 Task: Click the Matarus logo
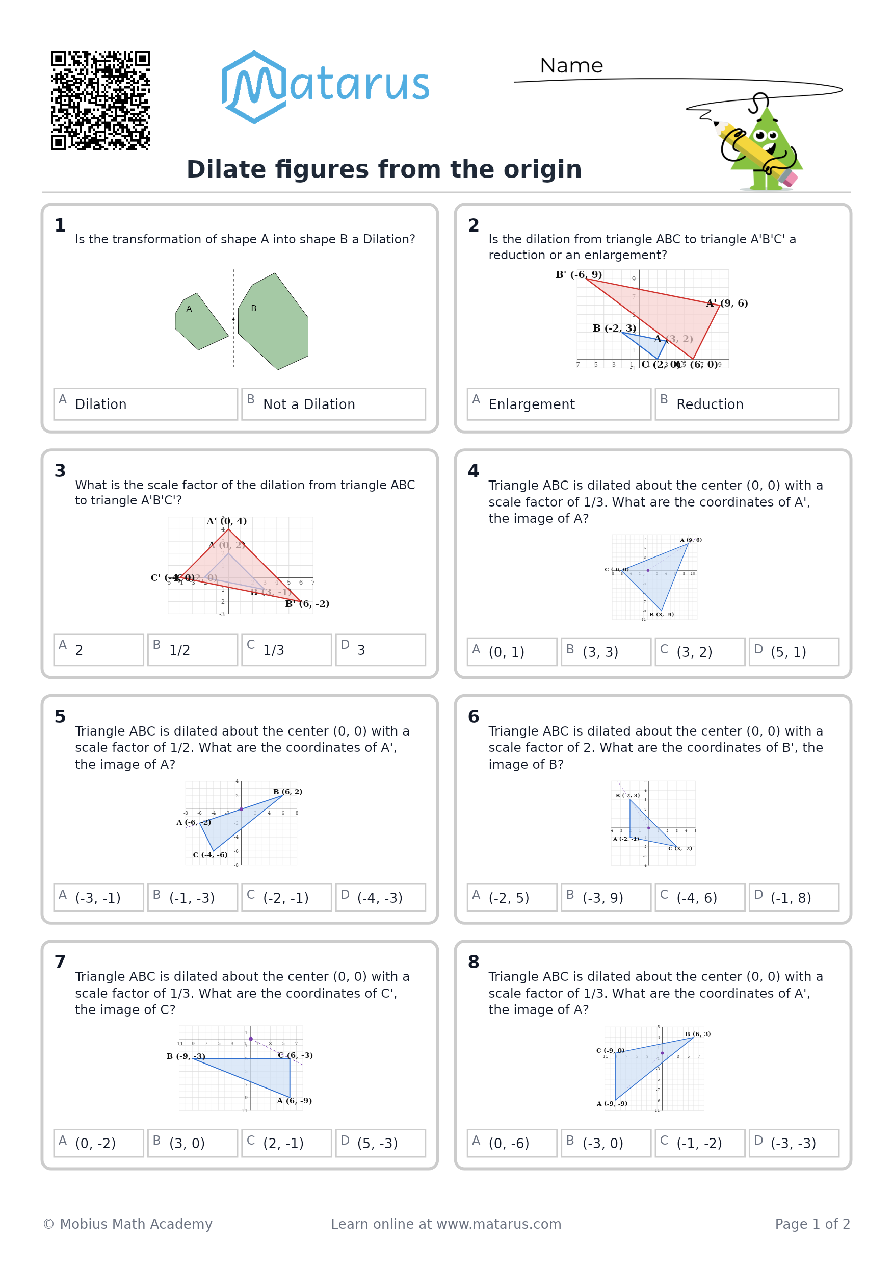(x=325, y=87)
